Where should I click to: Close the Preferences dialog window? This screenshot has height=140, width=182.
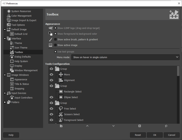pos(179,3)
